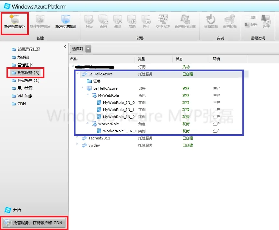Click the 名称 column header
The height and width of the screenshot is (230, 279).
(x=102, y=59)
